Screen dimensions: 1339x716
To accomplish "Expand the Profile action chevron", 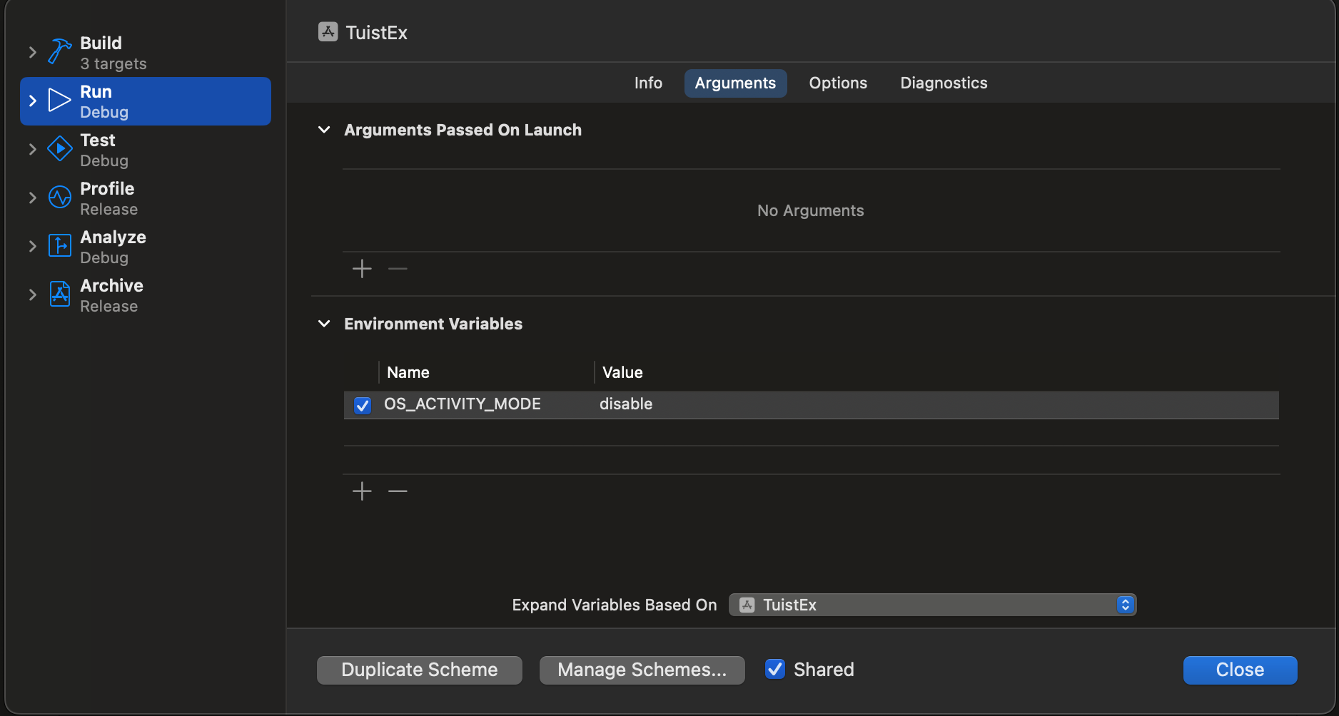I will pos(32,198).
